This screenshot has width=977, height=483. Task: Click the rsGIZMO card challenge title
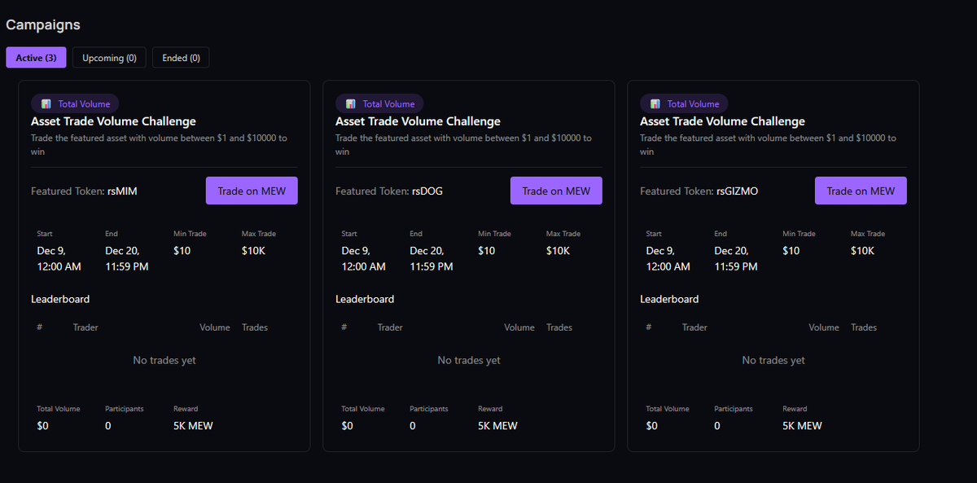point(722,121)
